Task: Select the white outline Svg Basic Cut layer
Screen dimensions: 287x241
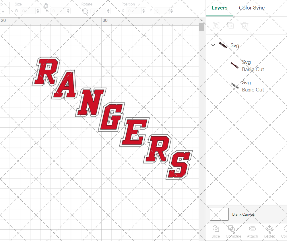Action: coord(246,86)
